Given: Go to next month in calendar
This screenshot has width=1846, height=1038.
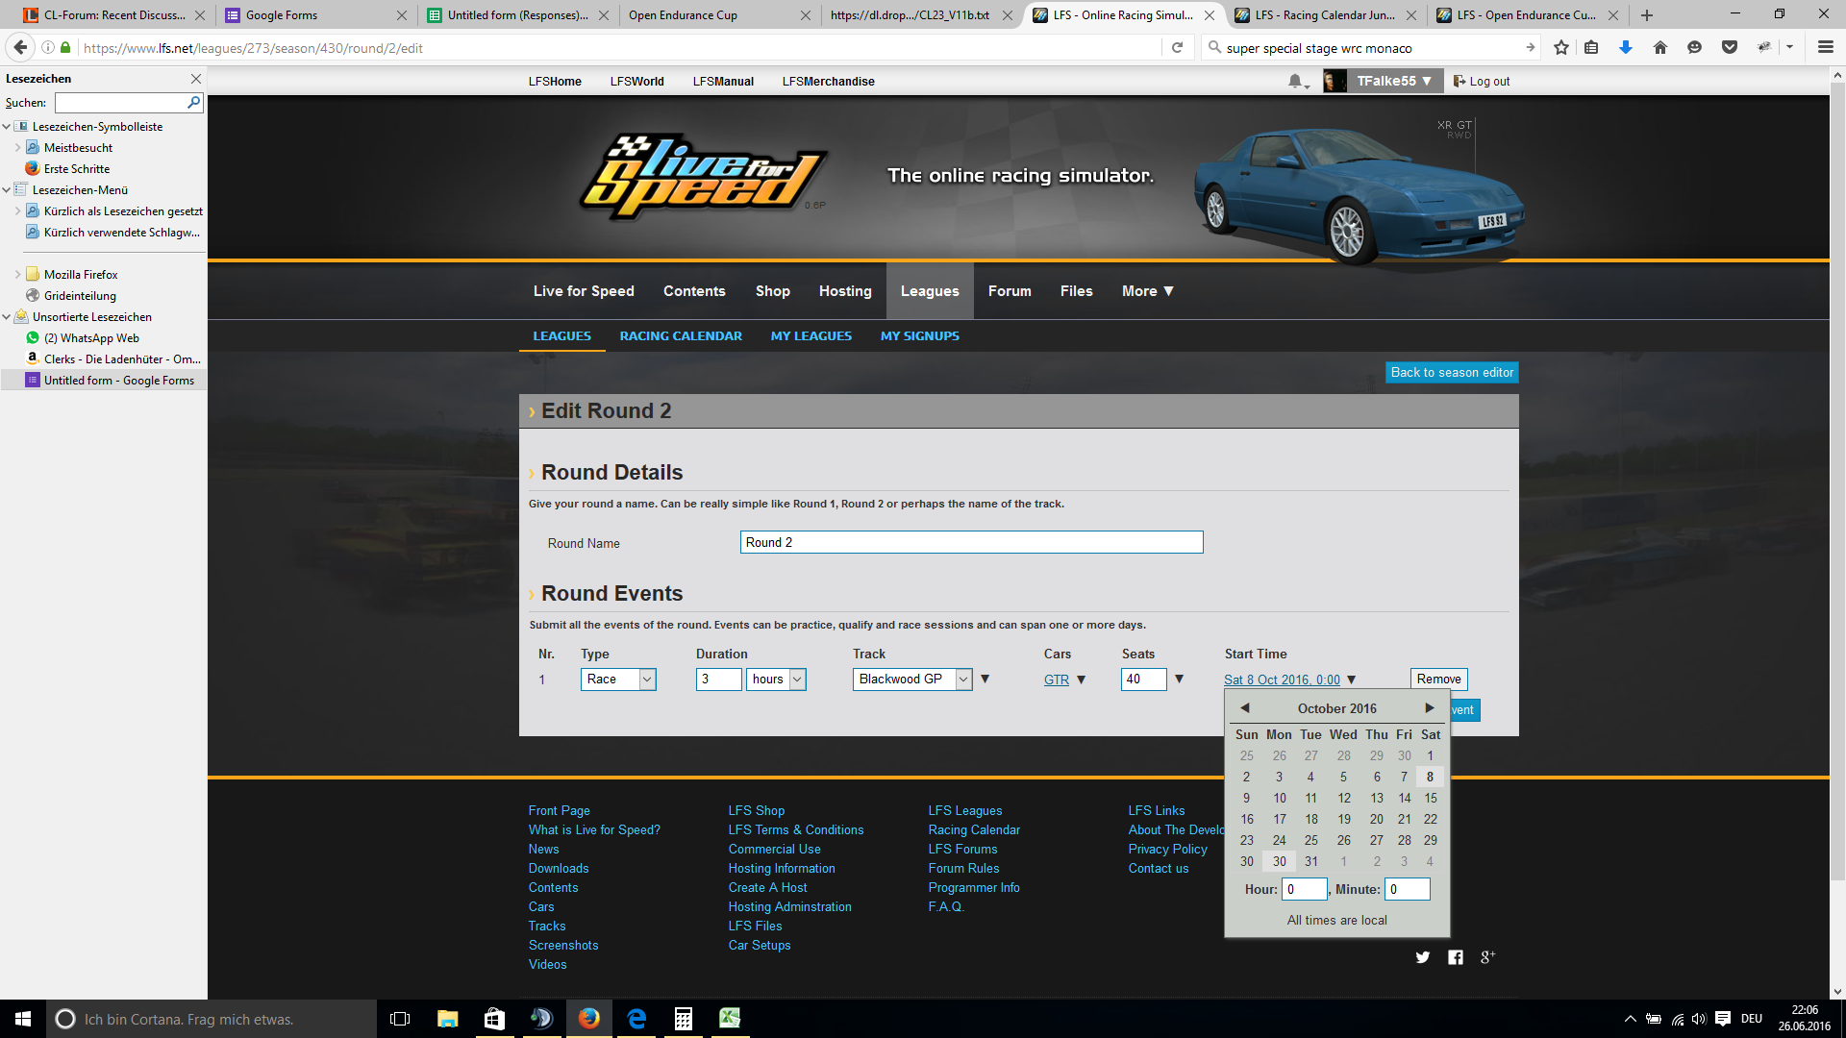Looking at the screenshot, I should [x=1430, y=708].
